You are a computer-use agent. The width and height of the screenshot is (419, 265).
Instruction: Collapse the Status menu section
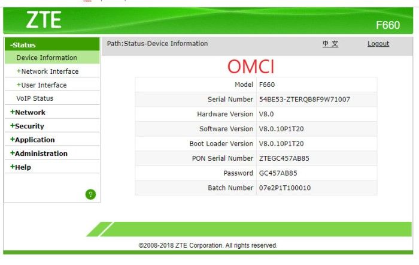(24, 45)
